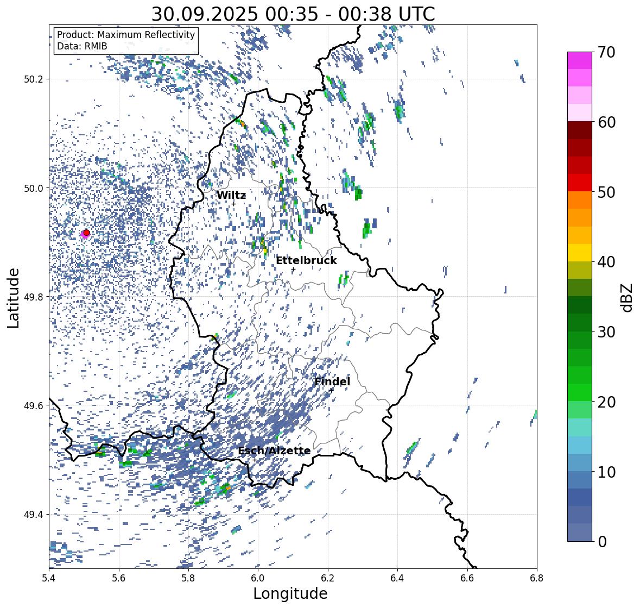Click the 5.8 longitude tick label

[x=188, y=578]
